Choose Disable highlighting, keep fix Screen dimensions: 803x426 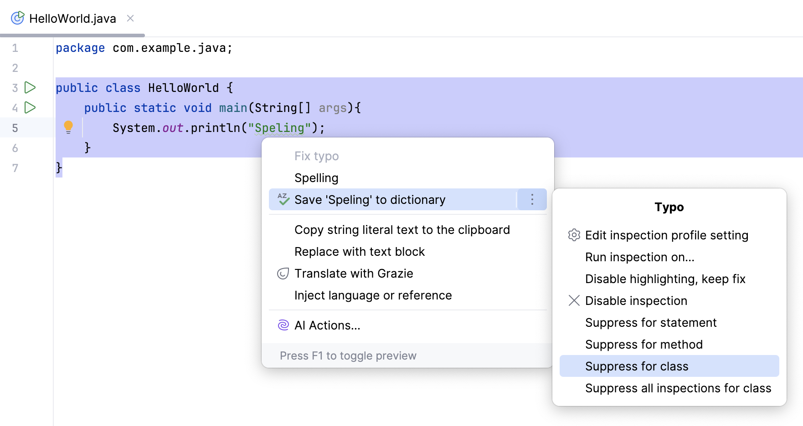665,279
